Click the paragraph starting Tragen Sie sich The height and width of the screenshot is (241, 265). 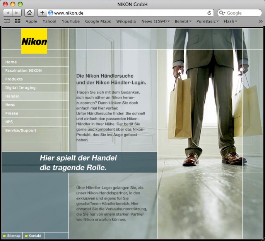click(x=111, y=116)
